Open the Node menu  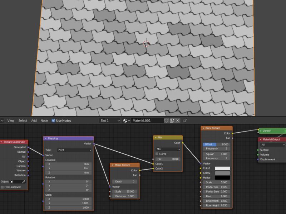pyautogui.click(x=44, y=121)
